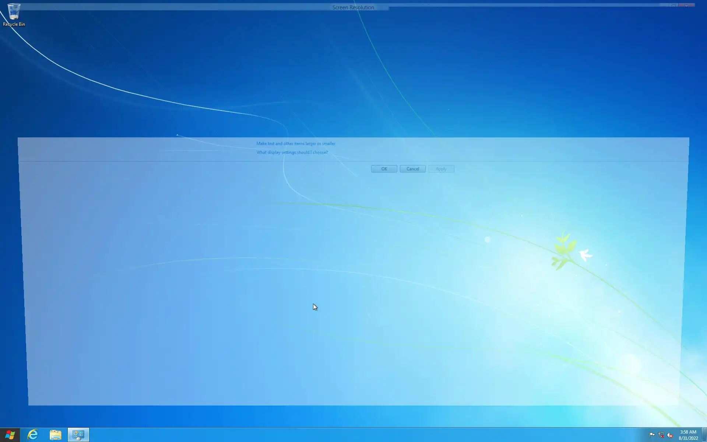Click the disconnected network tray icon
The width and height of the screenshot is (707, 442).
tap(661, 435)
